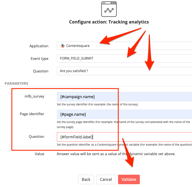Click the Tracking analytics window icon
The height and width of the screenshot is (187, 192).
109,9
